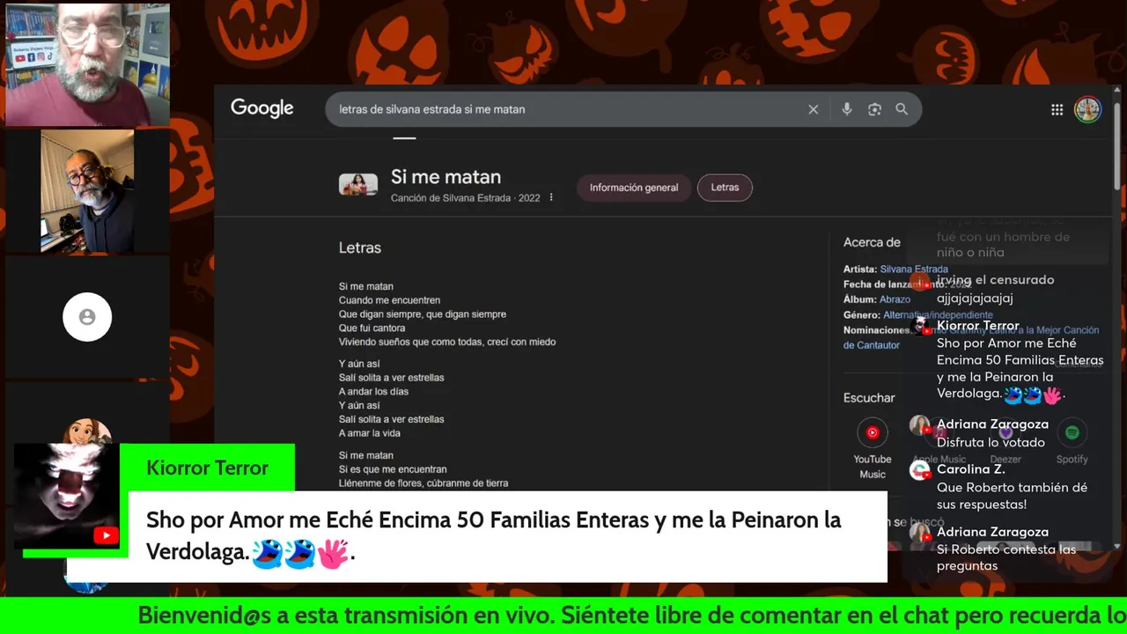Click the Si me matan song thumbnail
The image size is (1127, 634).
click(x=358, y=185)
